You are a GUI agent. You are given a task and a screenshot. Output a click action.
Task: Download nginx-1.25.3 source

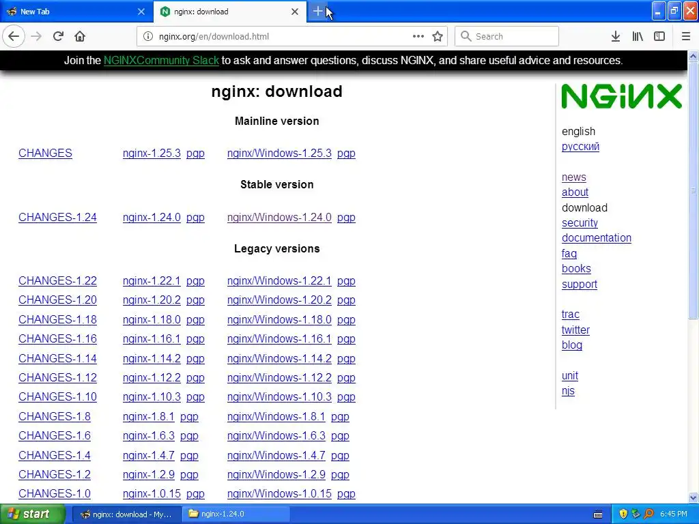(x=152, y=154)
